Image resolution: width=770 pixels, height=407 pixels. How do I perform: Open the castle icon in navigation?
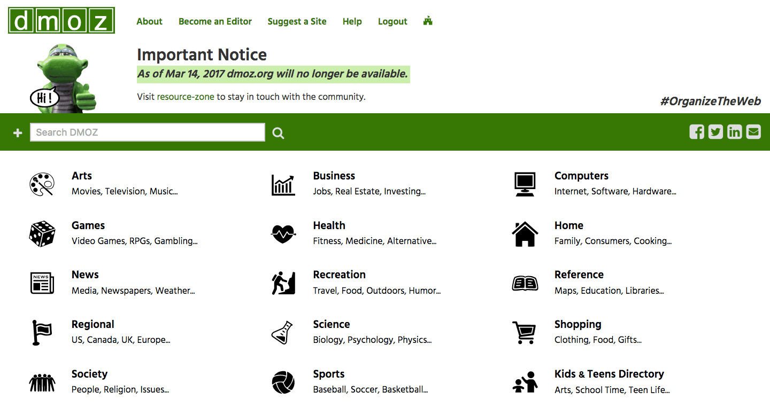pos(428,21)
